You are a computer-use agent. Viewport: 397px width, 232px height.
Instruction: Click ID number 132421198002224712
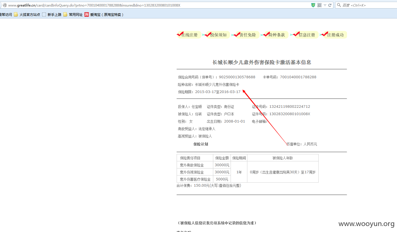[x=290, y=107]
